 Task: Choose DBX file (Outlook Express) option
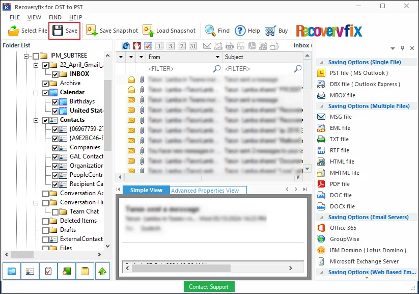(x=365, y=84)
